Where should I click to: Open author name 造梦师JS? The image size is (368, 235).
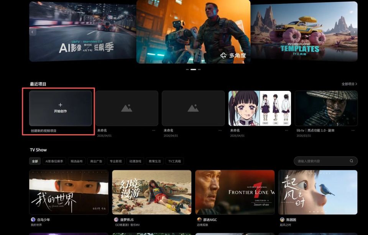click(127, 220)
